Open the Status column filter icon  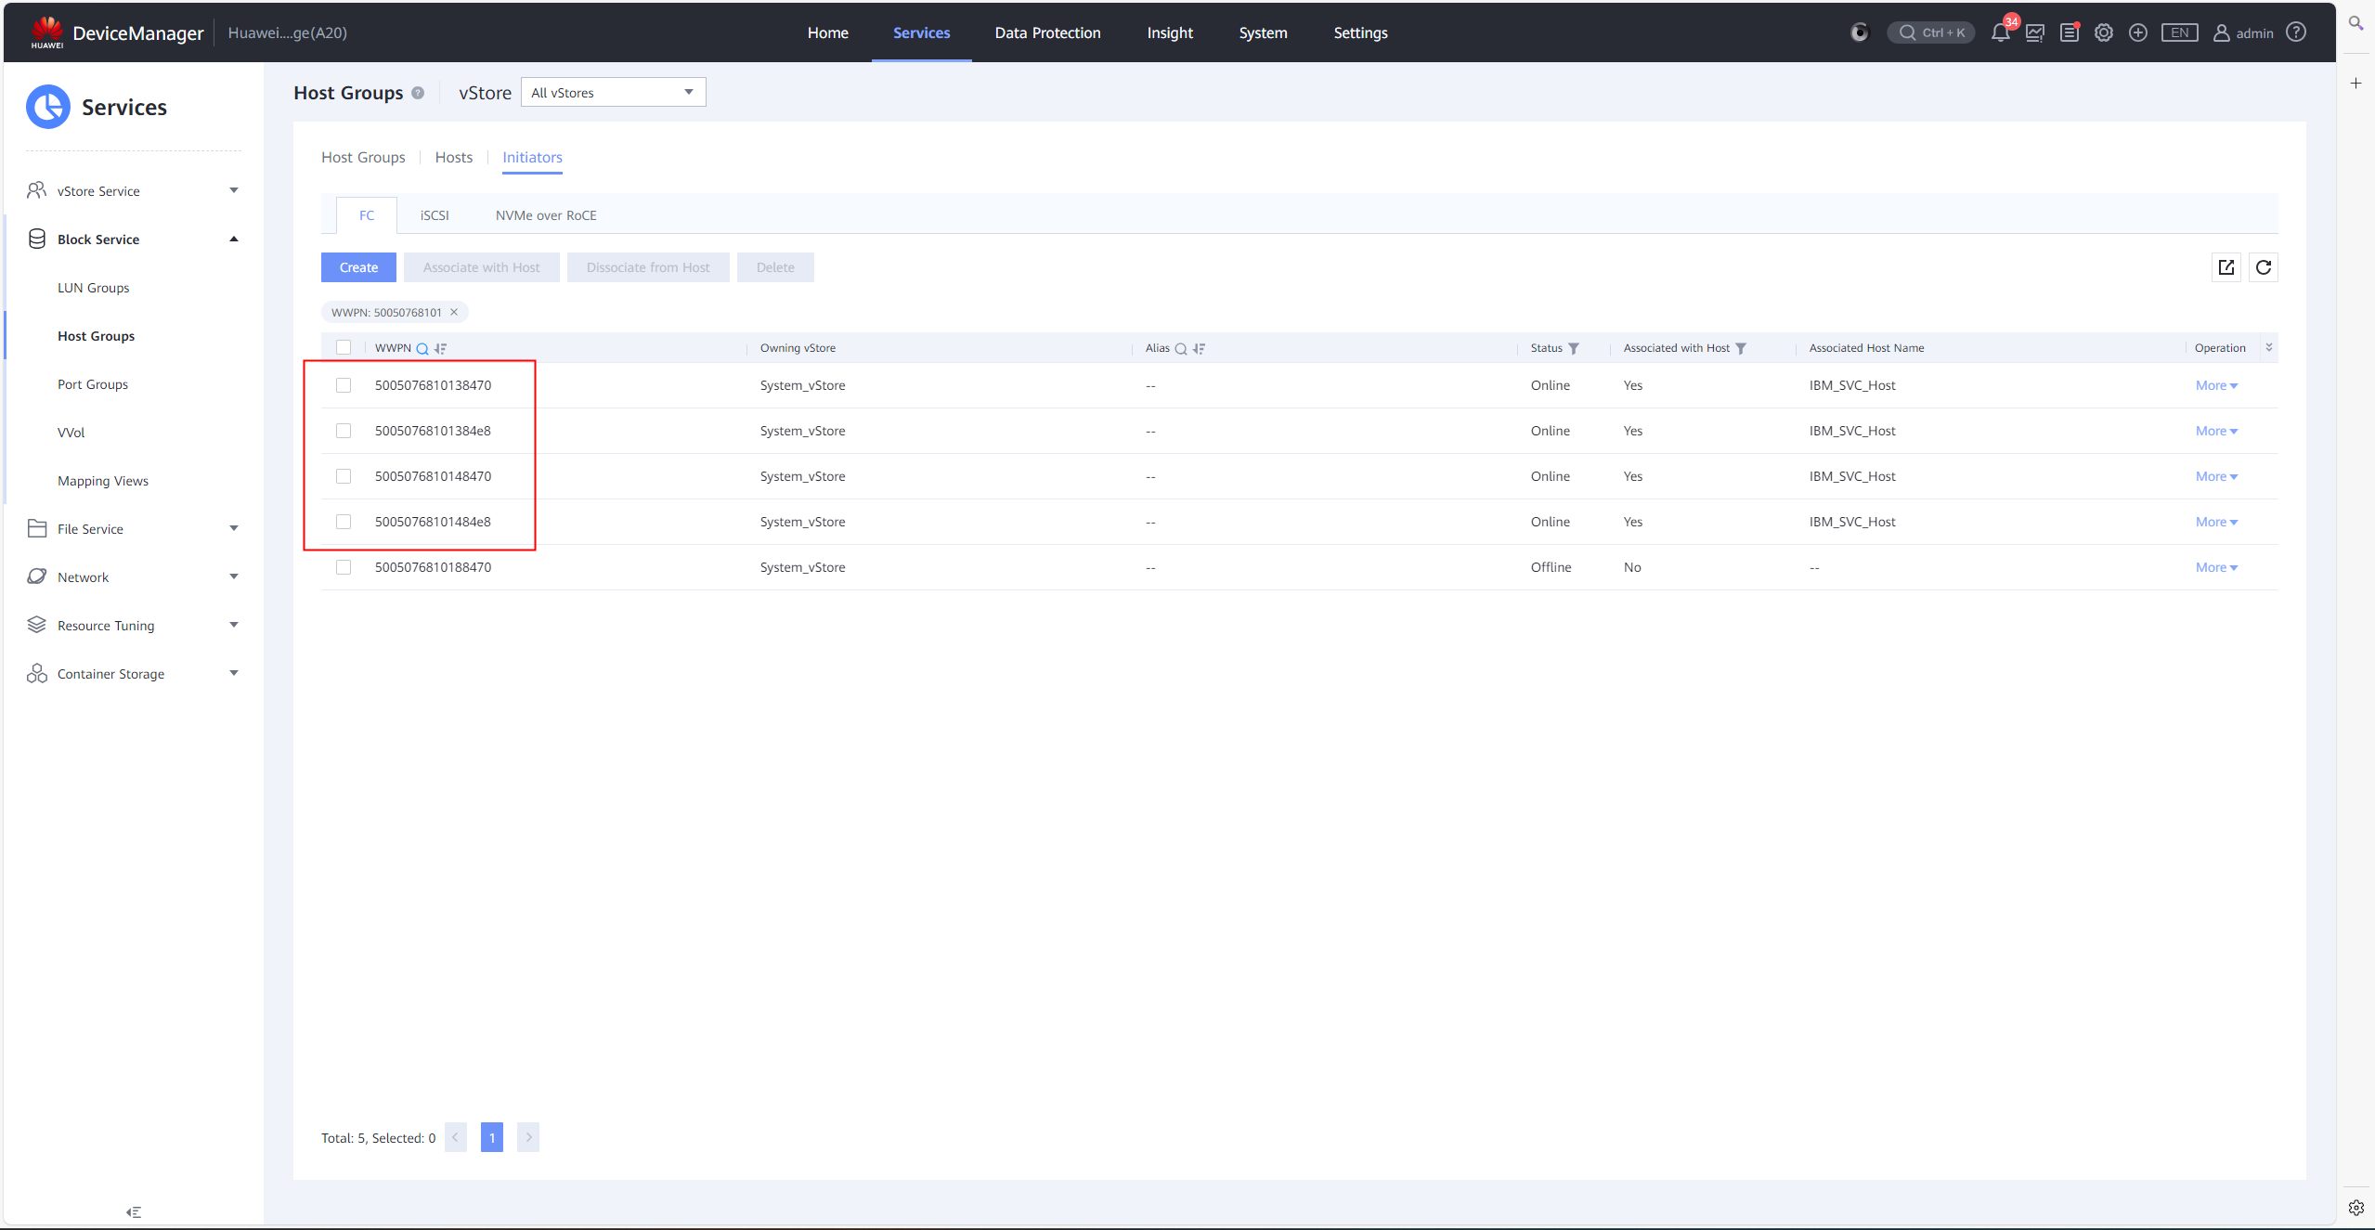[x=1574, y=349]
